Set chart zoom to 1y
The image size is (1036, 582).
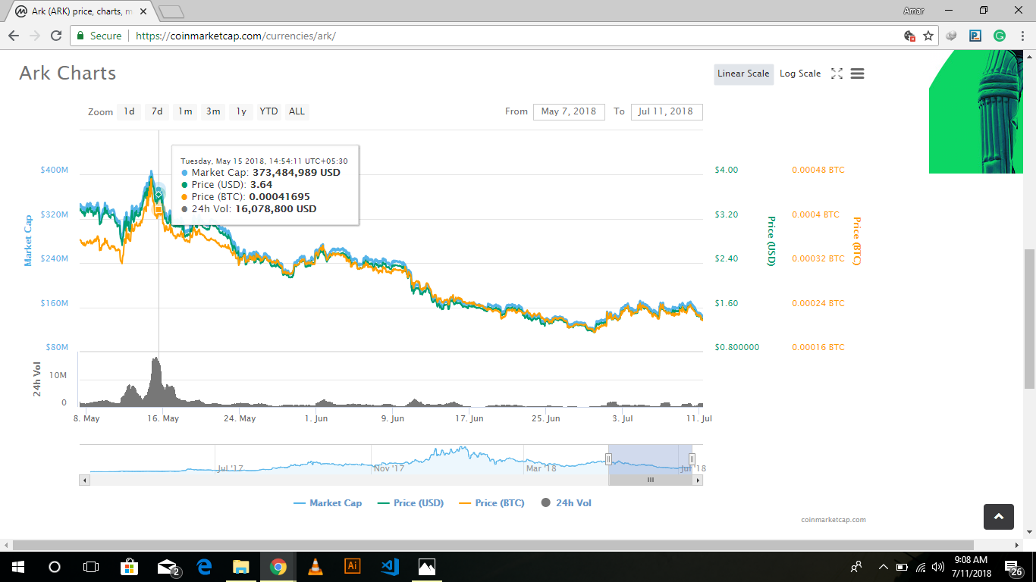(x=241, y=111)
